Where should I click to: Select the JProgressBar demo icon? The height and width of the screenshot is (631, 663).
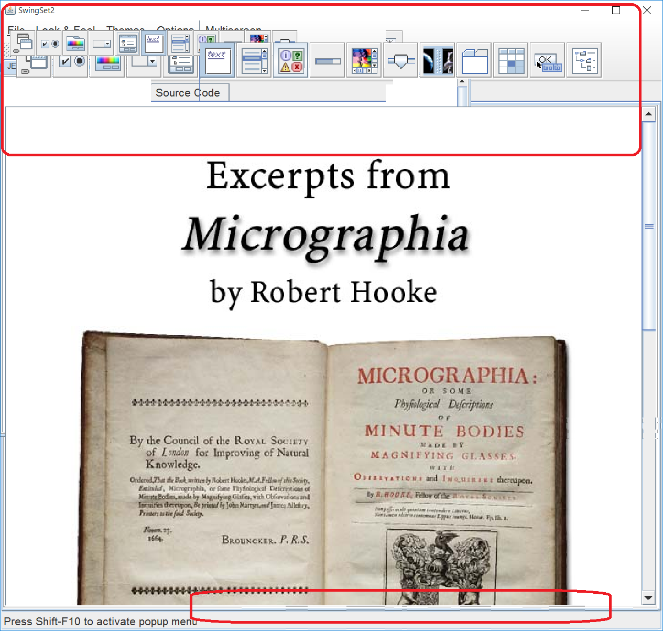pos(327,60)
